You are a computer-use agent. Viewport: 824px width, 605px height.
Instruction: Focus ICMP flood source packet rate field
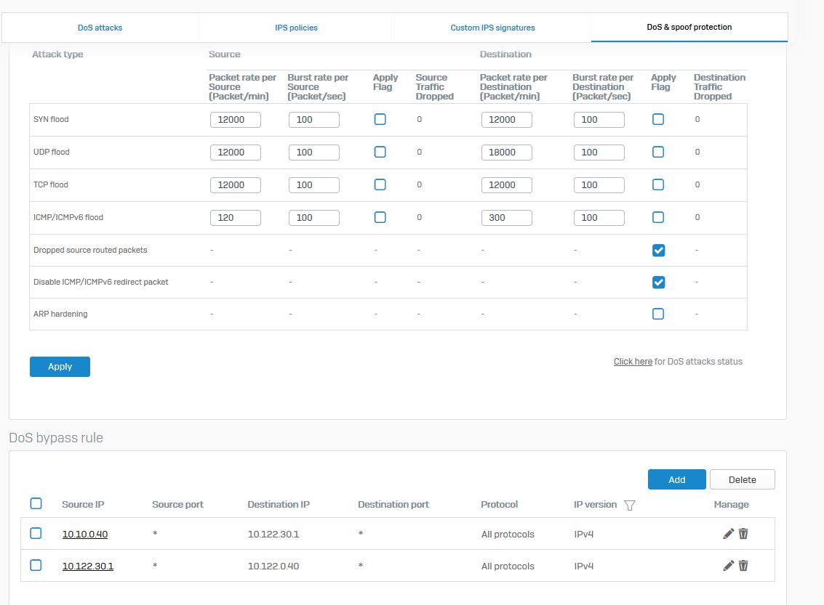(235, 217)
